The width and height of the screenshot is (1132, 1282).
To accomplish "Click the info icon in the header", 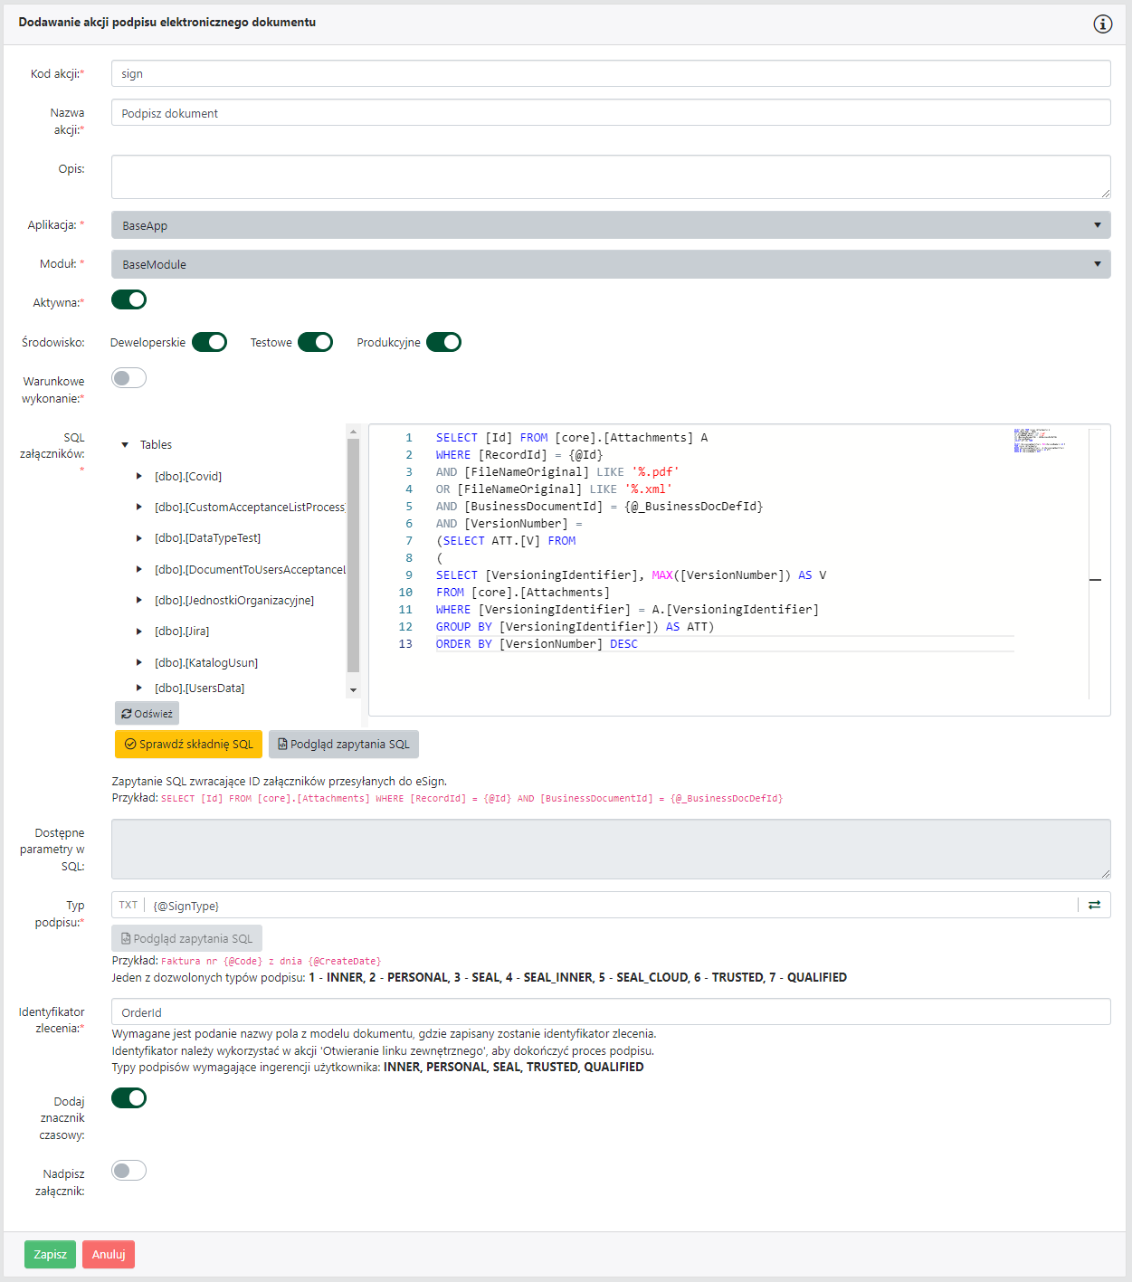I will pyautogui.click(x=1102, y=24).
